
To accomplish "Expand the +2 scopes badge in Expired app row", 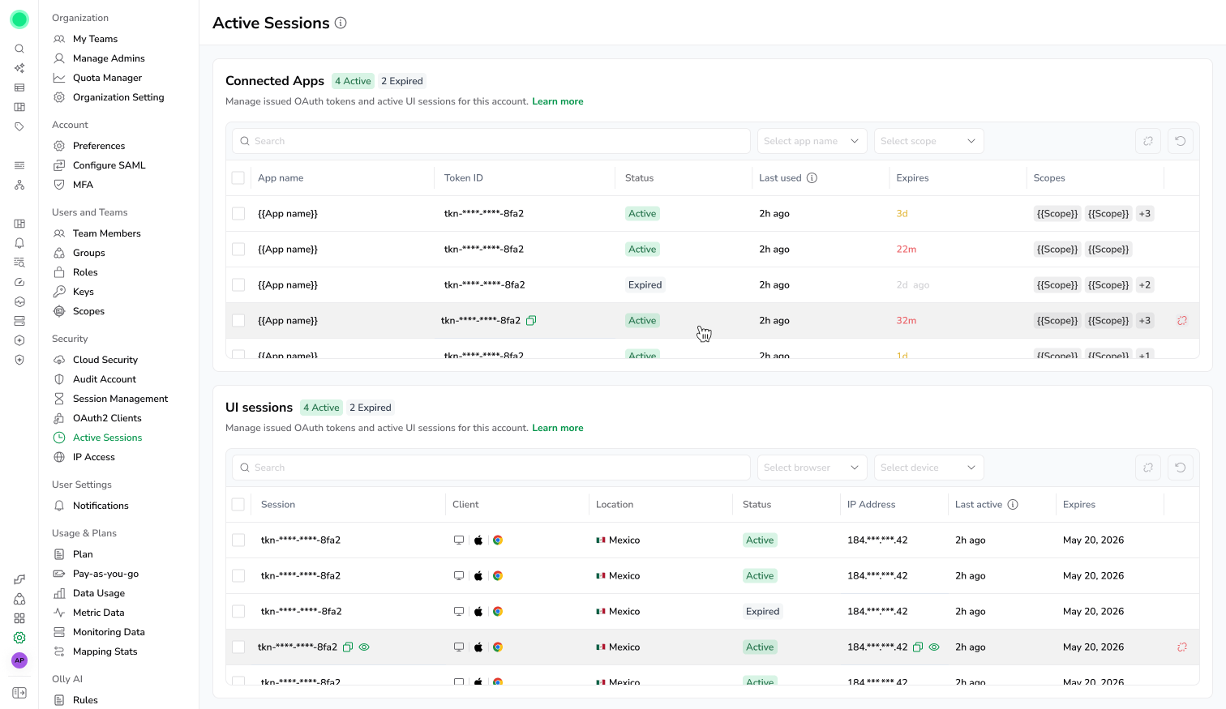I will pyautogui.click(x=1144, y=285).
